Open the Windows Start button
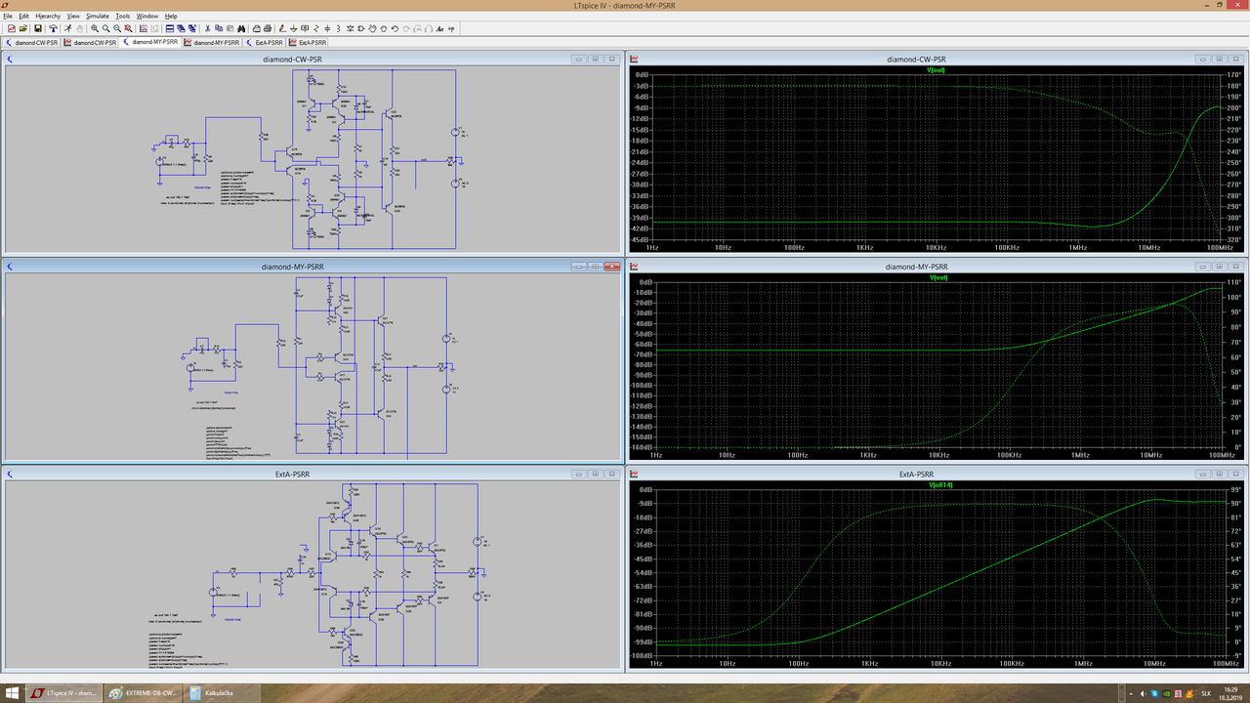 [x=14, y=692]
